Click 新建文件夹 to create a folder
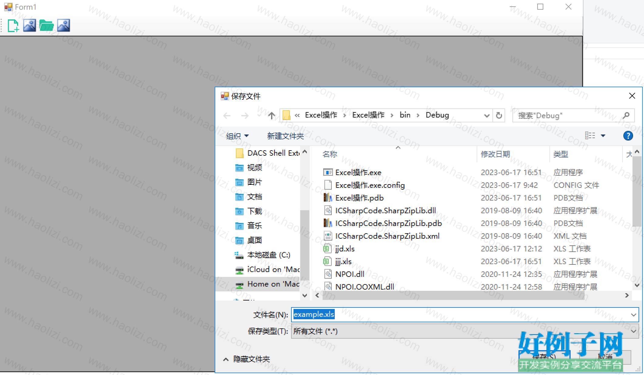The height and width of the screenshot is (375, 644). [285, 136]
